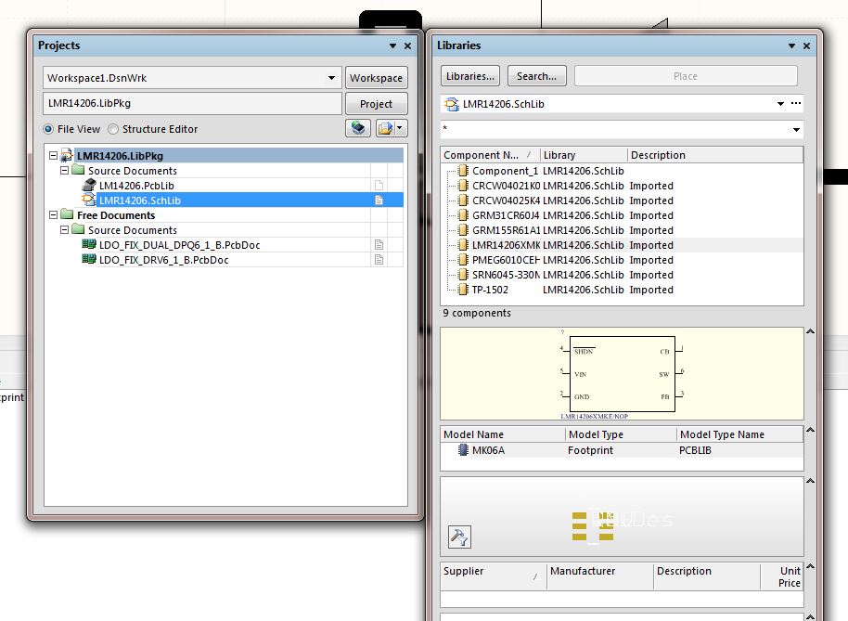The width and height of the screenshot is (848, 621).
Task: Click the LMR14206.LibPkg project icon
Action: pos(67,156)
